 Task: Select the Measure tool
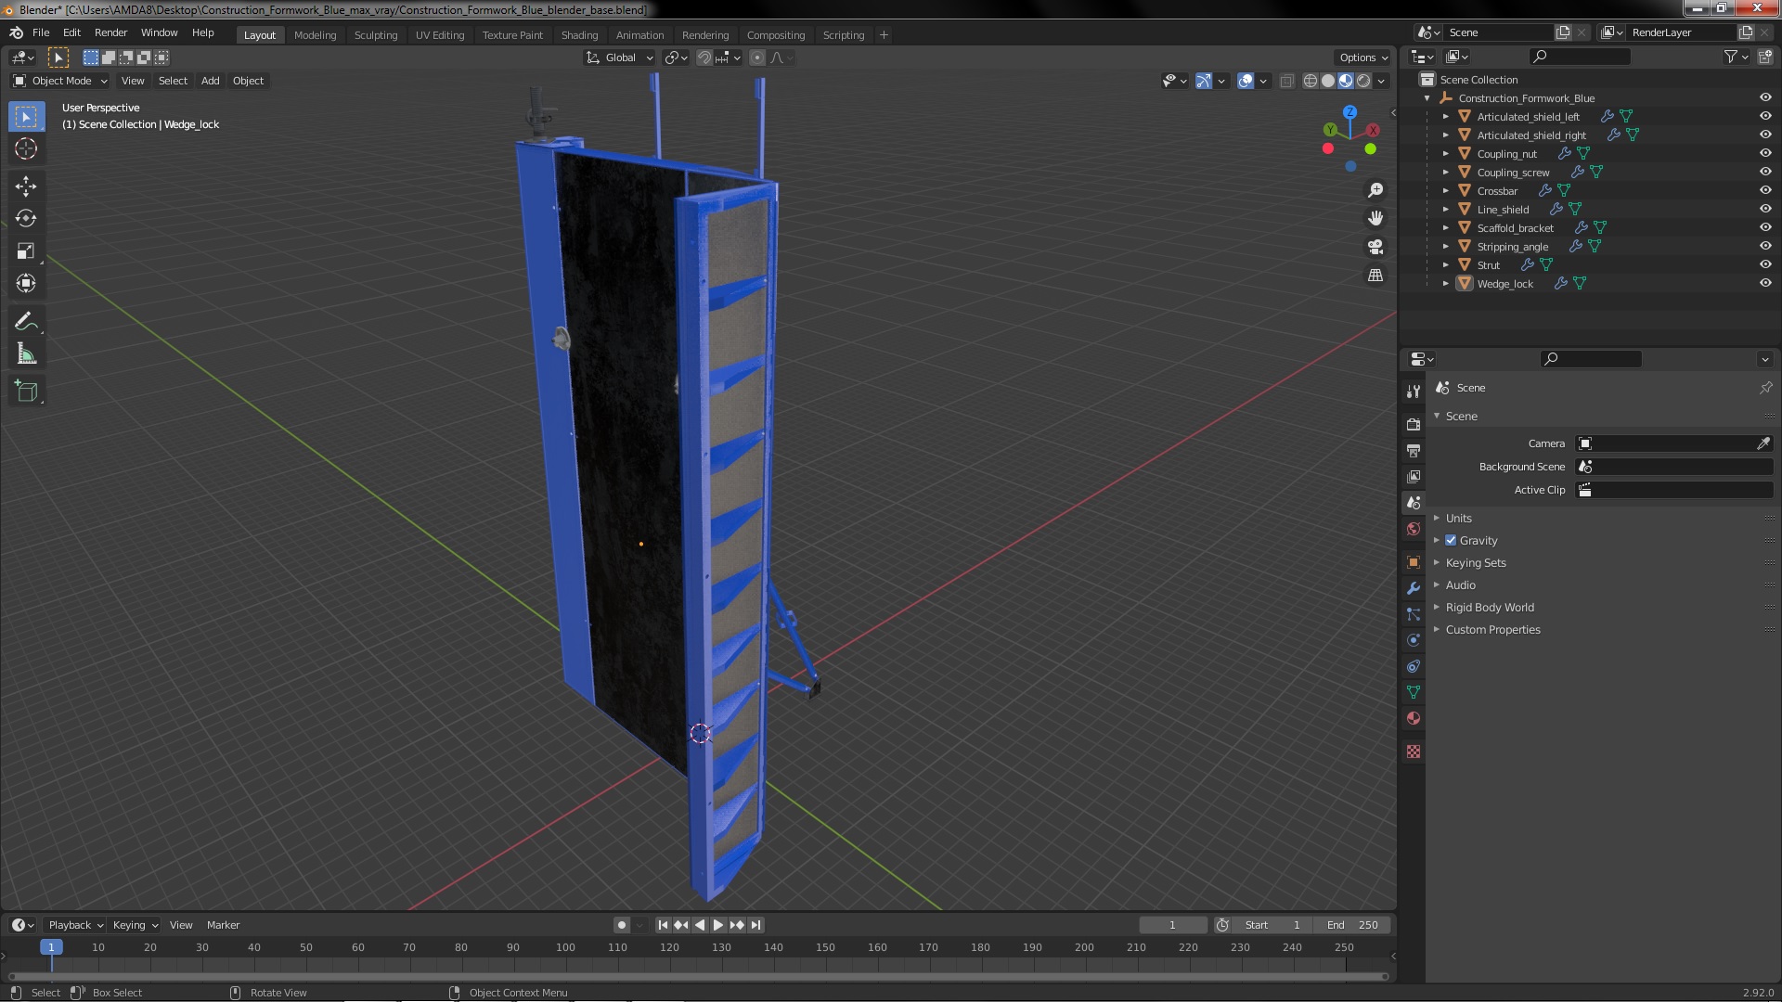26,354
